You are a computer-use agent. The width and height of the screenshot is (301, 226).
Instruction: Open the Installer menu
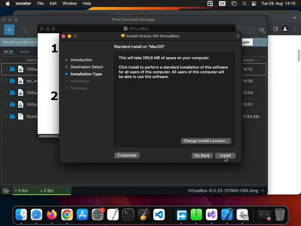pyautogui.click(x=24, y=4)
